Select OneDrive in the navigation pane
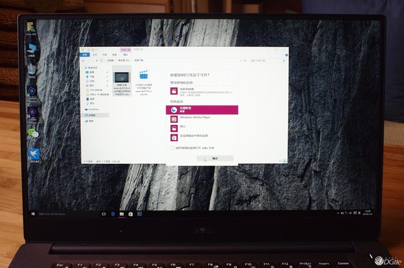This screenshot has width=404, height=268. pyautogui.click(x=92, y=109)
